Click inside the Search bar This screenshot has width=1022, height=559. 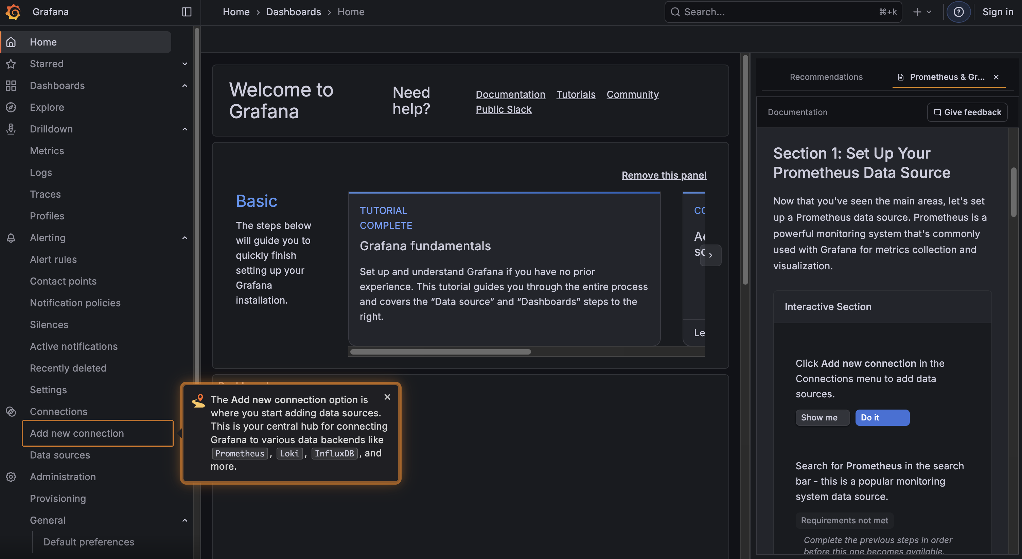point(782,12)
